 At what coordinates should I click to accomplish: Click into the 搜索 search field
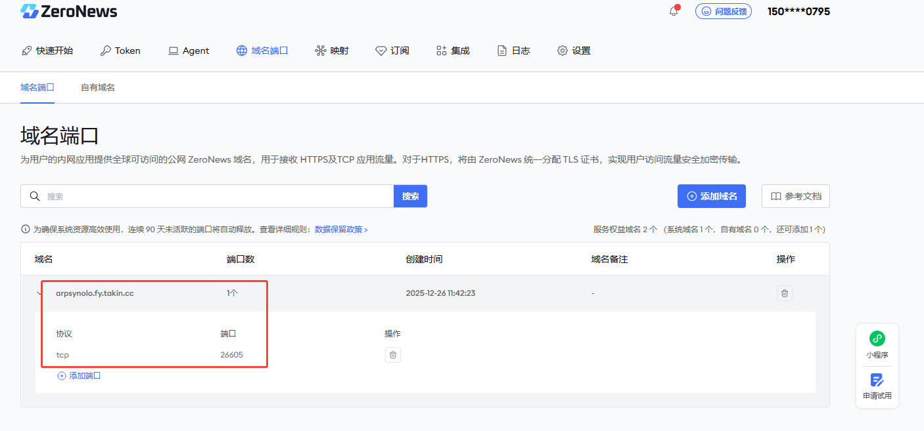(x=217, y=196)
